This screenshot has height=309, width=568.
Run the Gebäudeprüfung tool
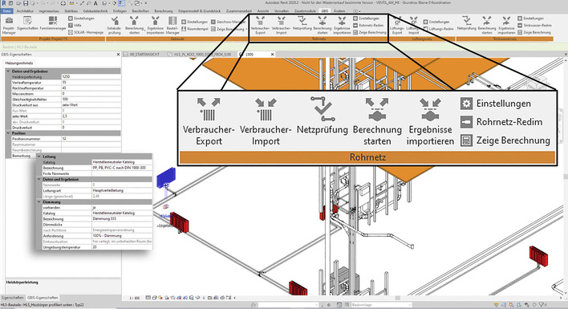114,26
